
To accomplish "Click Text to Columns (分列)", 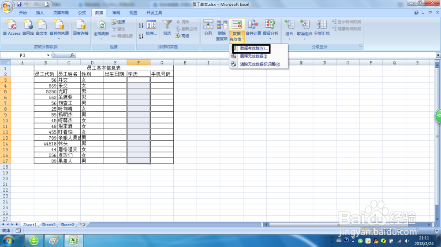I will click(208, 28).
